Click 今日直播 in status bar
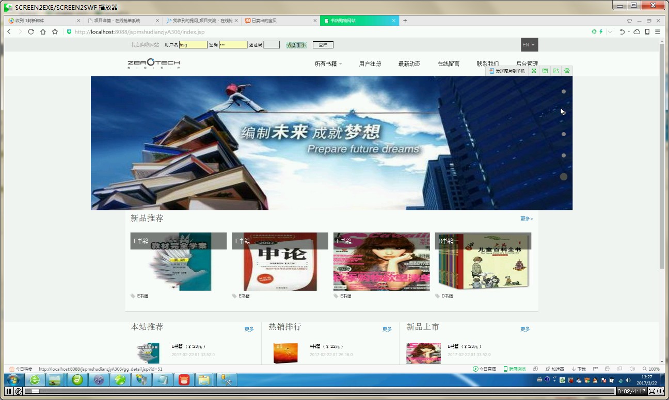The width and height of the screenshot is (669, 400). tap(484, 369)
